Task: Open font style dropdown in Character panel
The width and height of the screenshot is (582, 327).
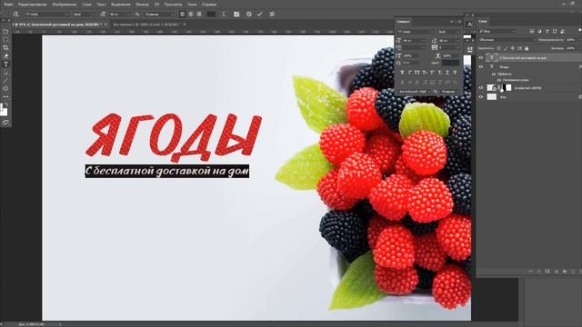Action: coord(449,32)
